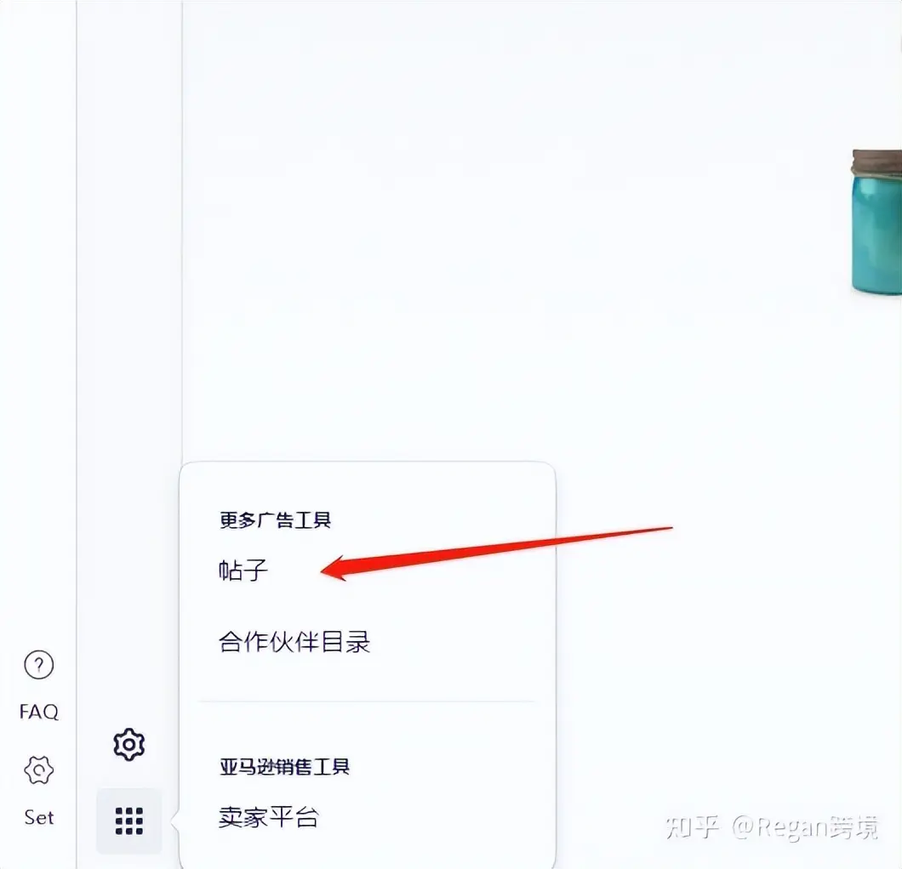Open 合作伙伴目录 from the popup menu

(294, 641)
